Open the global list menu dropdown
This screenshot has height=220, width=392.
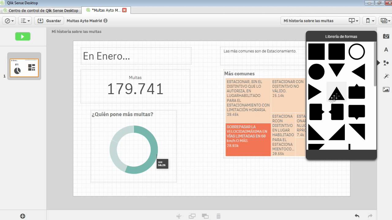coord(25,21)
